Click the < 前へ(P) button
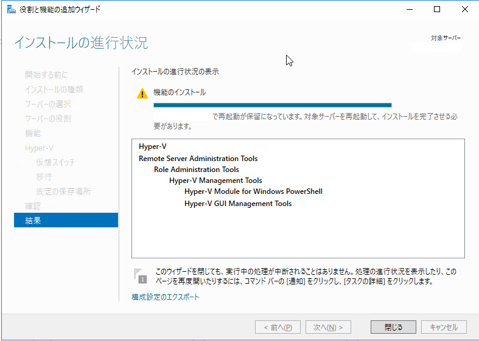 tap(278, 327)
